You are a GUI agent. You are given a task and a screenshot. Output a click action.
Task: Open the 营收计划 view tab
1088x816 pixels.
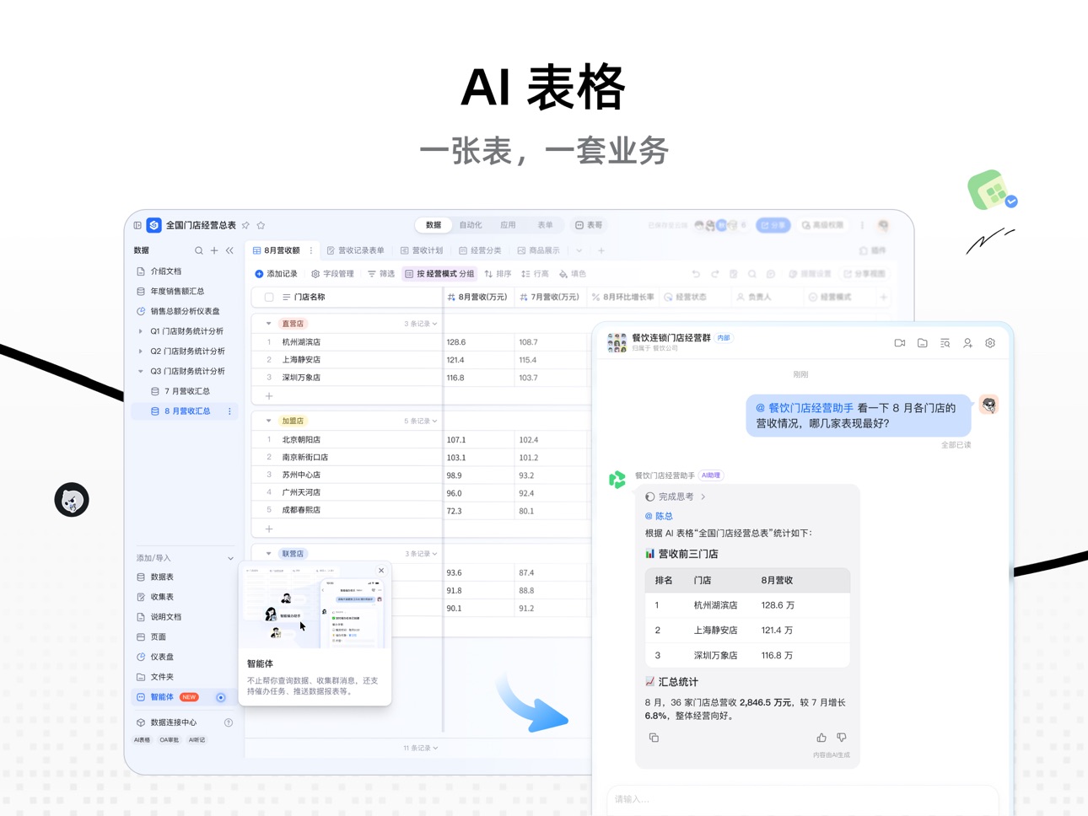point(422,250)
